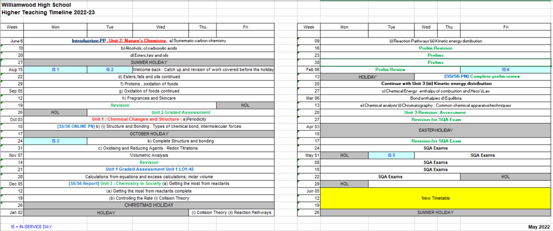This screenshot has height=231, width=553.
Task: Click 'f) Proteins, oxidation of foods' cell
Action: click(149, 84)
